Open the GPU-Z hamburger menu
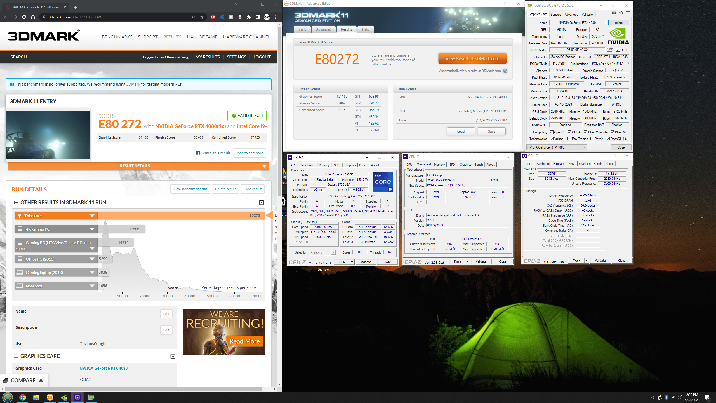The height and width of the screenshot is (403, 716). 628,13
